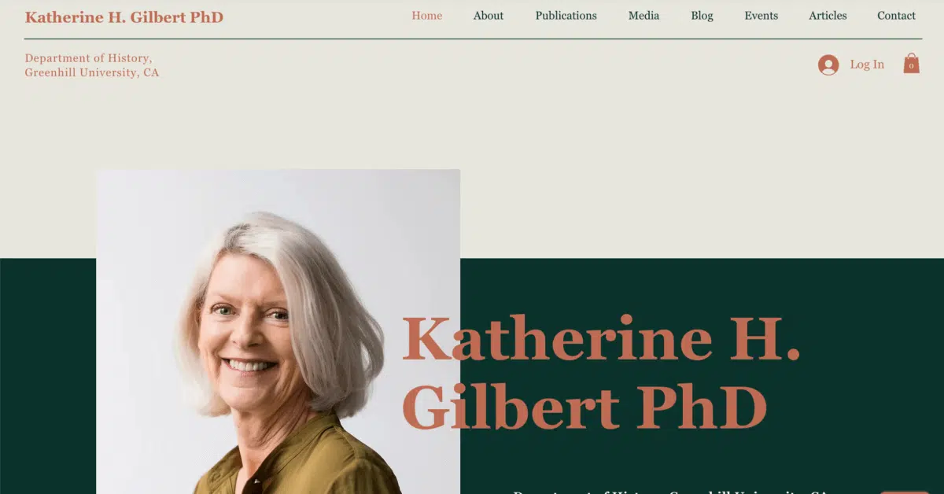Open the About menu item
The height and width of the screenshot is (494, 944).
489,16
